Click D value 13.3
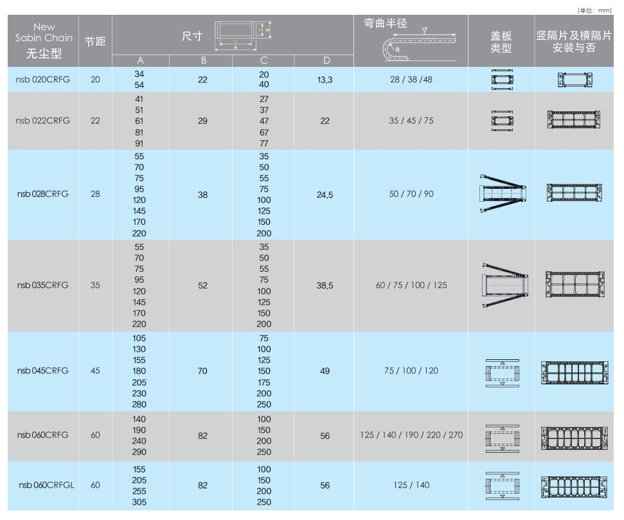 click(x=325, y=80)
